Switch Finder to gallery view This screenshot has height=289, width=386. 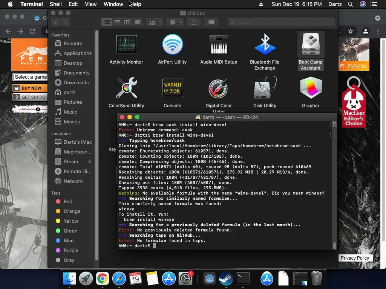(x=137, y=22)
